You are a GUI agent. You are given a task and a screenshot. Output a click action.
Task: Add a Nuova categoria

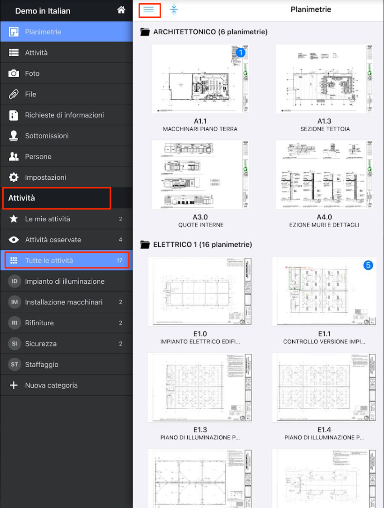(51, 385)
